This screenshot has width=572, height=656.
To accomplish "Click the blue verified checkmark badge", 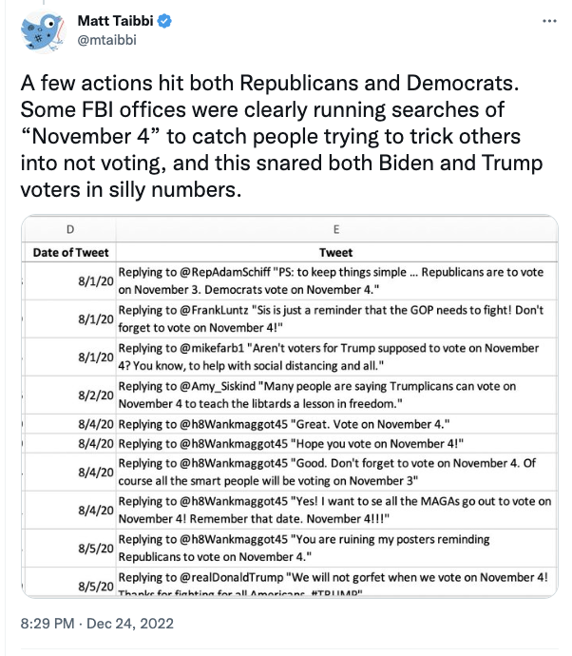I will point(164,21).
